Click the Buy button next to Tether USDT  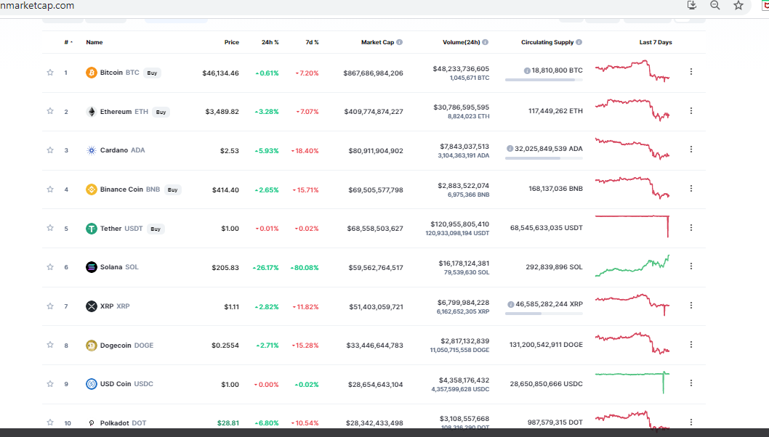[156, 229]
